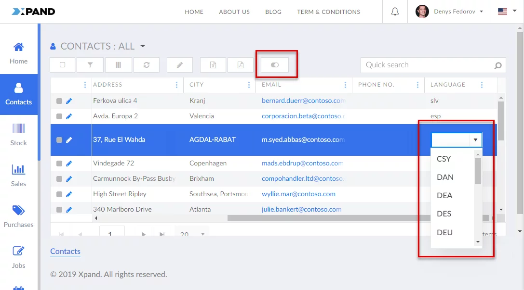
Task: Refresh the contacts grid
Action: pos(147,65)
